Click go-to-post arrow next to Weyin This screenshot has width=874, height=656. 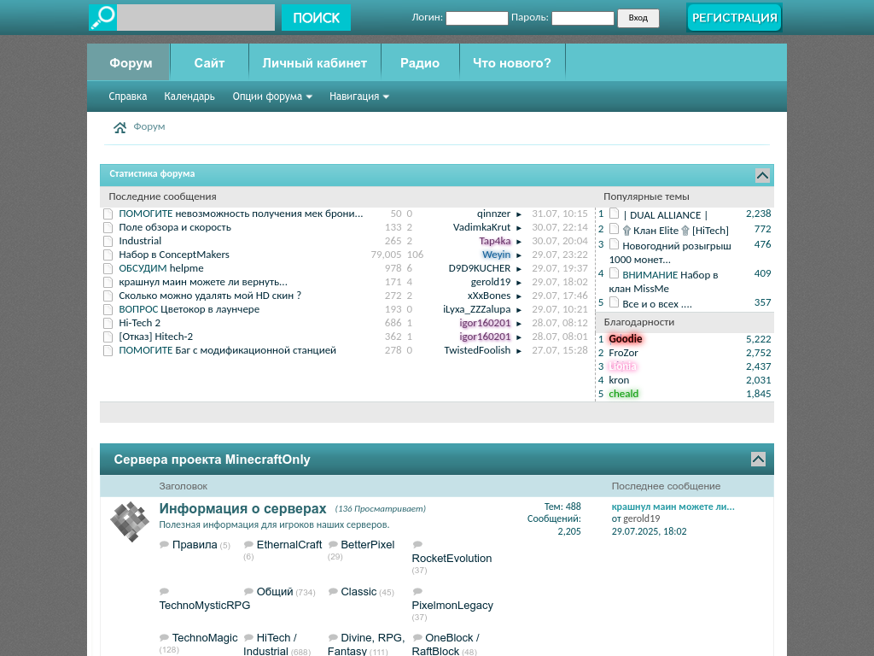pos(519,255)
